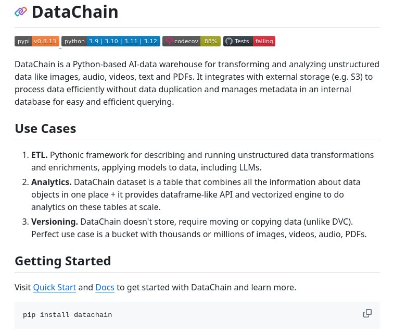Click inside the pip install datachain code

(x=67, y=315)
